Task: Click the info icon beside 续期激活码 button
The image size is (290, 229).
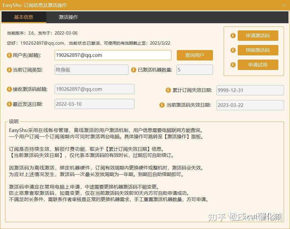Action: point(233,50)
